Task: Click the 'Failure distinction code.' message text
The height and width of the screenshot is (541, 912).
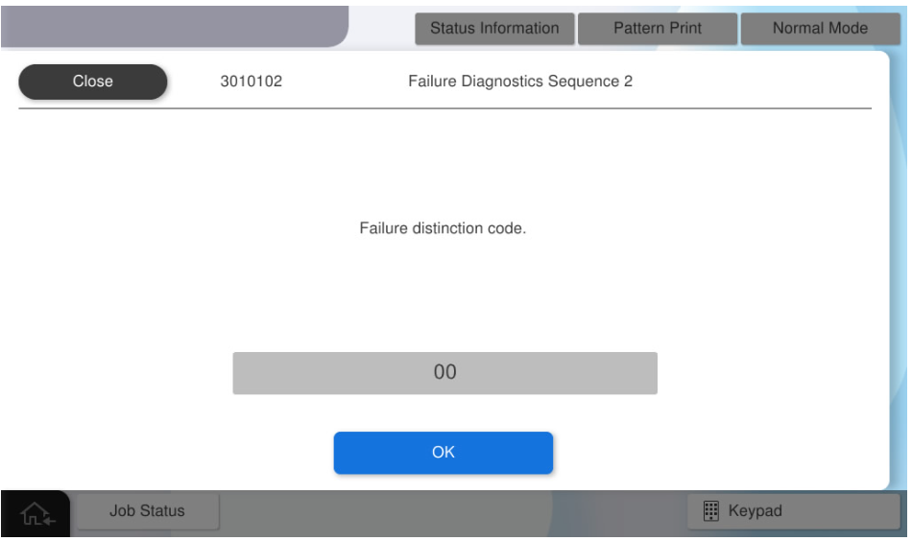Action: pos(443,230)
